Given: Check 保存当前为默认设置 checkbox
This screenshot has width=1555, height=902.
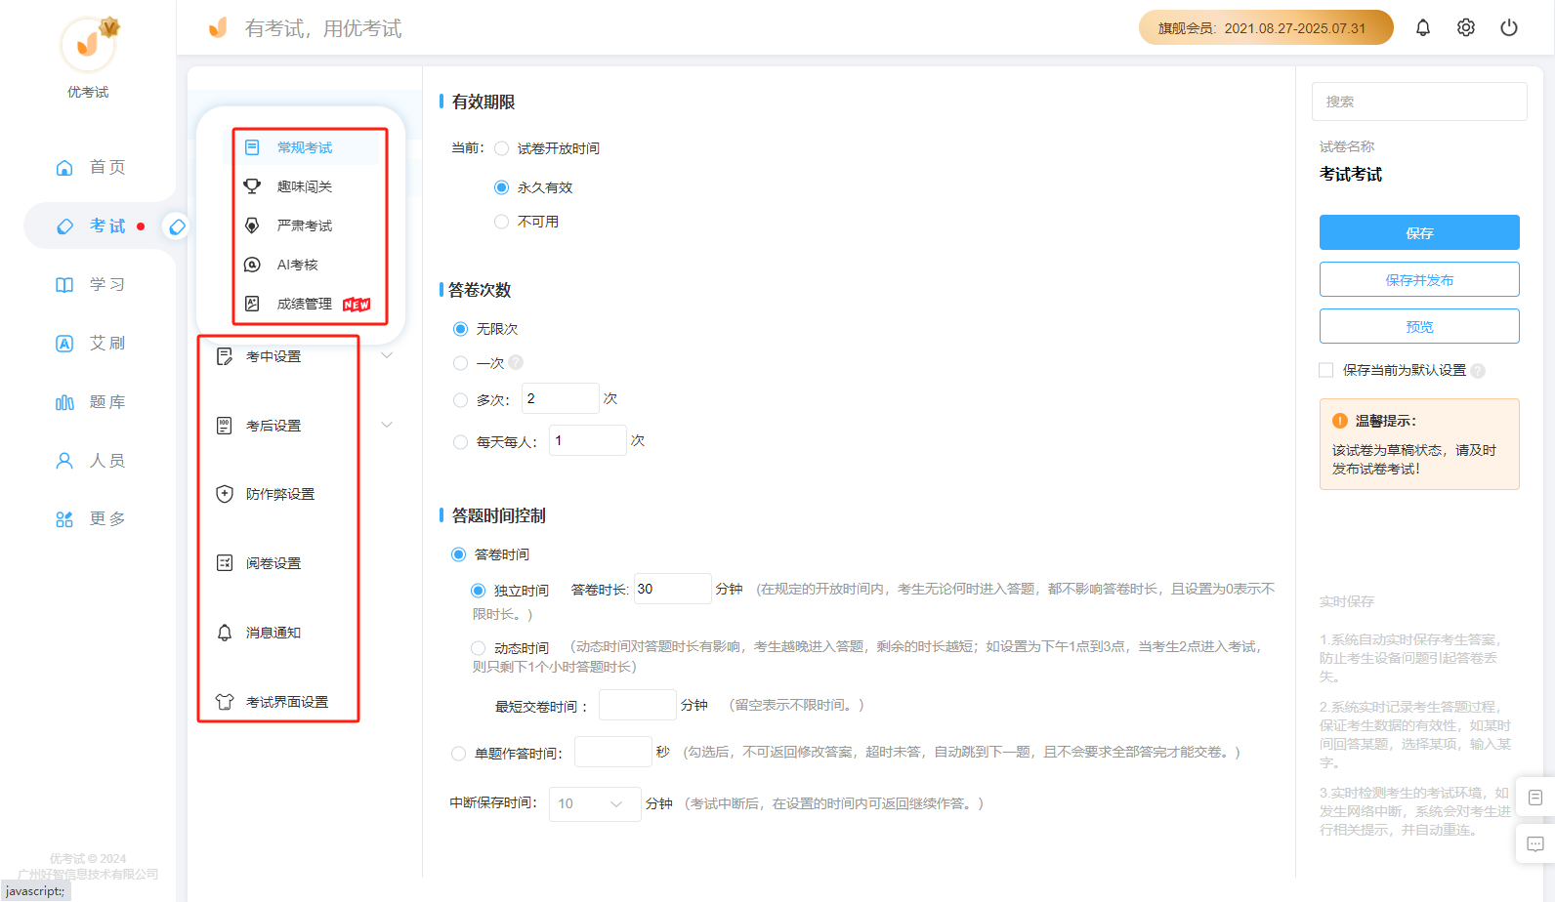Looking at the screenshot, I should coord(1326,370).
